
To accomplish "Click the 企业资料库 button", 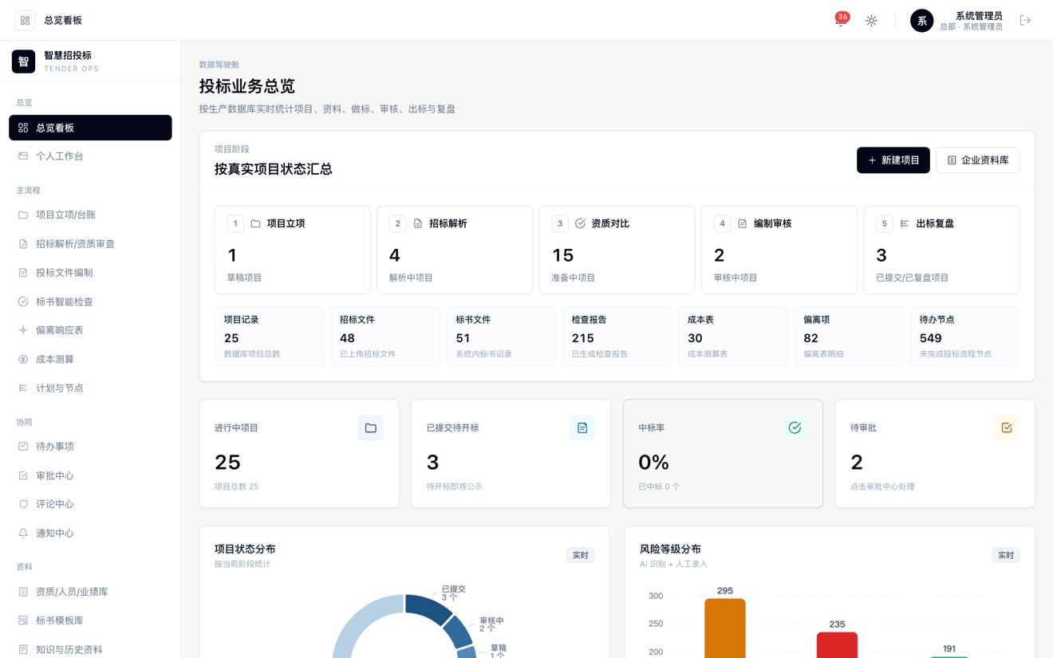I will coord(977,160).
